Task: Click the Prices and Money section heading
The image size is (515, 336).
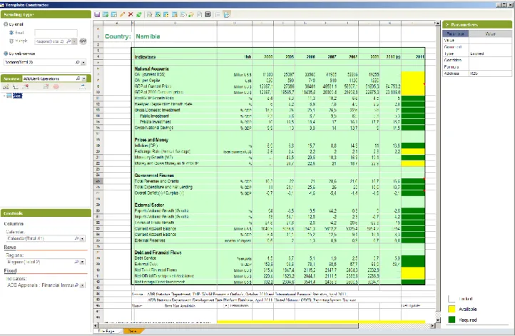Action: pos(151,140)
